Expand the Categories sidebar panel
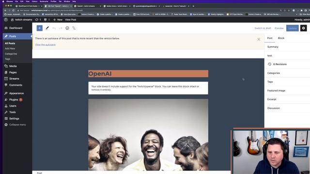The image size is (310, 174). 287,73
